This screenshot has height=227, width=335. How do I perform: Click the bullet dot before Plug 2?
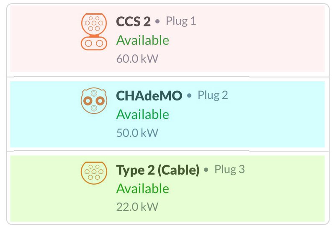[x=189, y=95]
